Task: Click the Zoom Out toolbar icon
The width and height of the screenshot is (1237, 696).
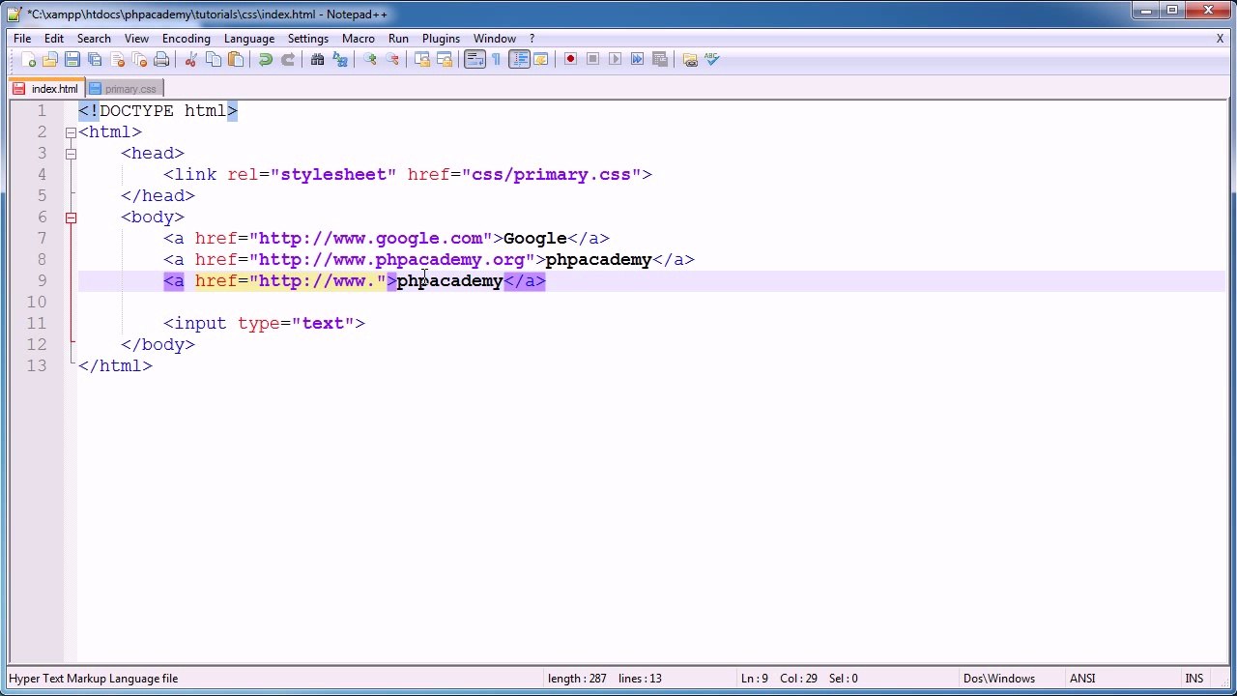Action: tap(392, 60)
